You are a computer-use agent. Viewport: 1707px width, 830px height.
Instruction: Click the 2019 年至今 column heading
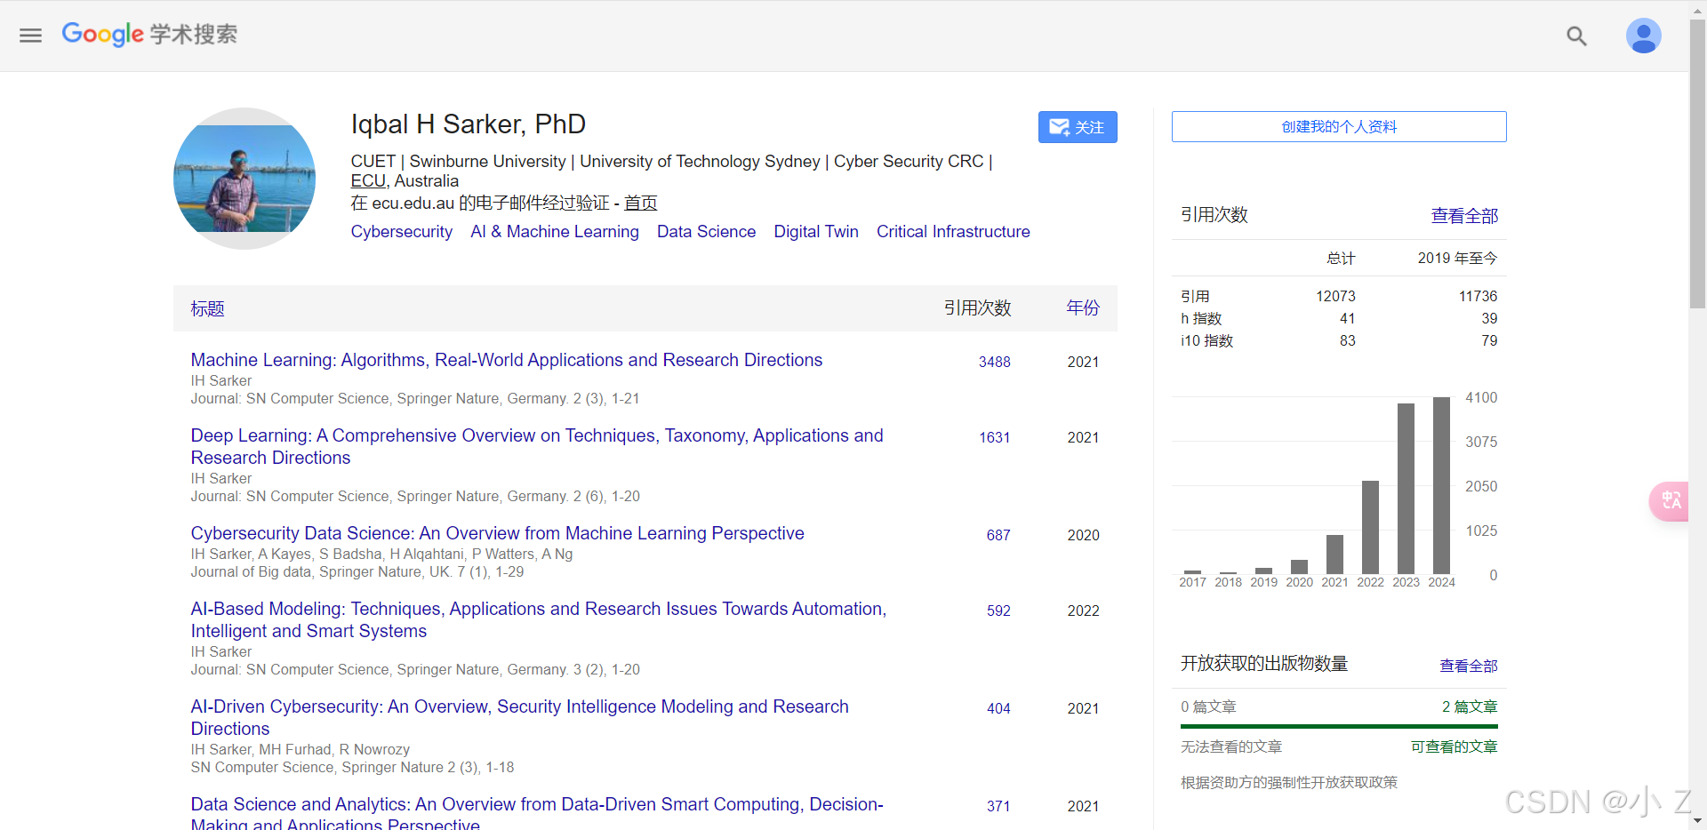(x=1457, y=258)
